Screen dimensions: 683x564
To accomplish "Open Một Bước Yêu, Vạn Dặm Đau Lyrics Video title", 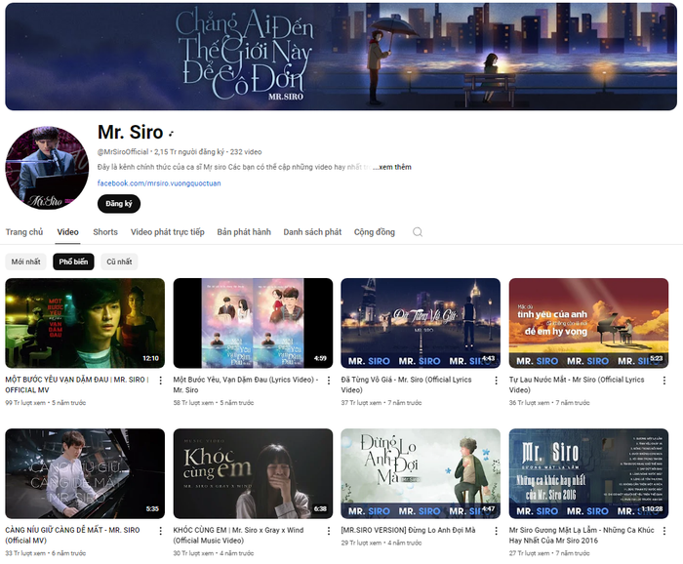I will 246,385.
